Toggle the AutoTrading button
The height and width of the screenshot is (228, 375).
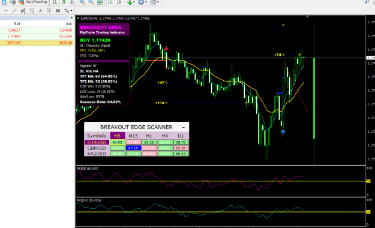click(33, 2)
